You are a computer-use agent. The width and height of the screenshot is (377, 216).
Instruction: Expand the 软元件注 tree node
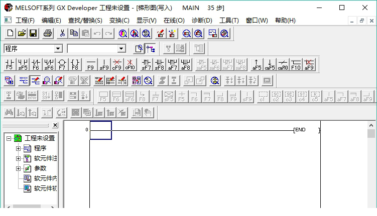[x=18, y=159]
